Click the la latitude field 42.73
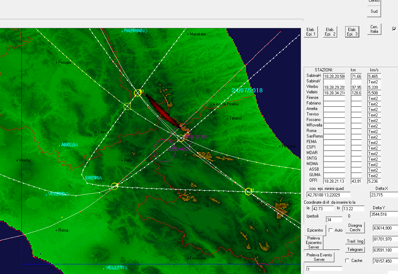 (x=323, y=209)
